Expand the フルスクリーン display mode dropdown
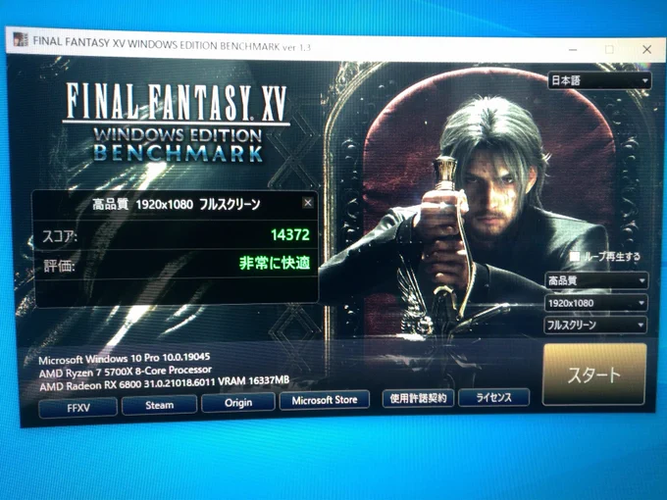 595,325
